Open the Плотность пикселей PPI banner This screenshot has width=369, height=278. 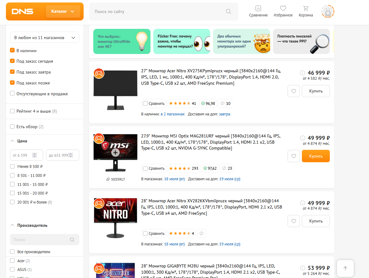click(301, 42)
